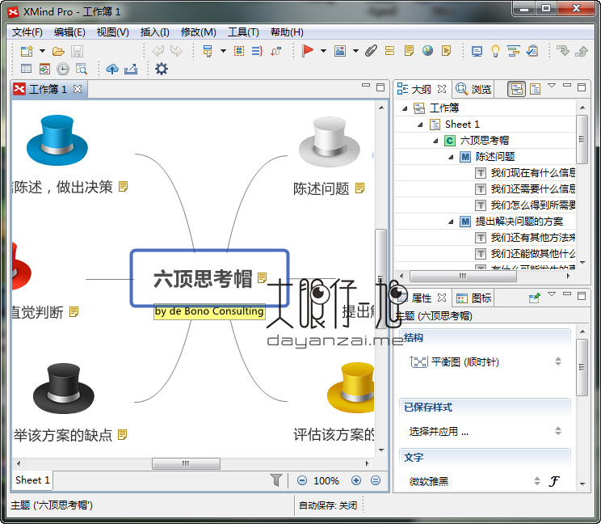Click the zoom out minus button
The width and height of the screenshot is (601, 524).
point(302,480)
